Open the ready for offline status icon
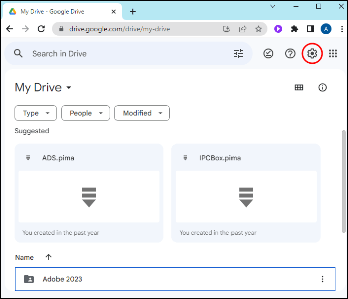This screenshot has height=299, width=348. (268, 53)
